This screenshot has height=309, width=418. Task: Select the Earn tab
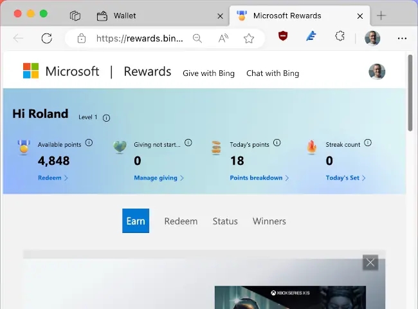[136, 221]
